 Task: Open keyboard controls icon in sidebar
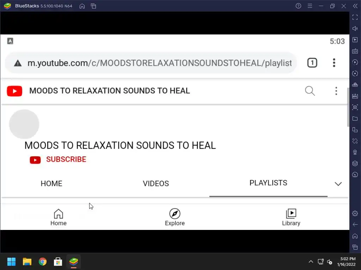(355, 51)
